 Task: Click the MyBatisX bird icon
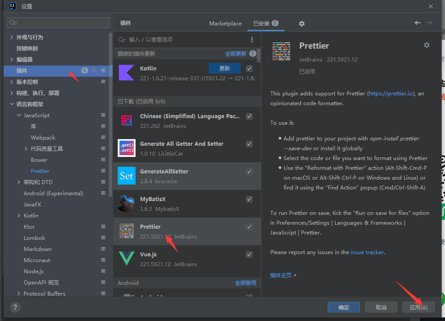tap(127, 203)
